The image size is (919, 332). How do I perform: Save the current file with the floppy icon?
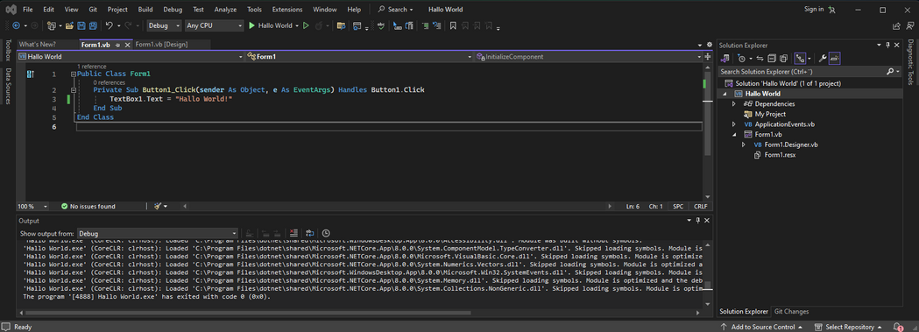(x=81, y=25)
